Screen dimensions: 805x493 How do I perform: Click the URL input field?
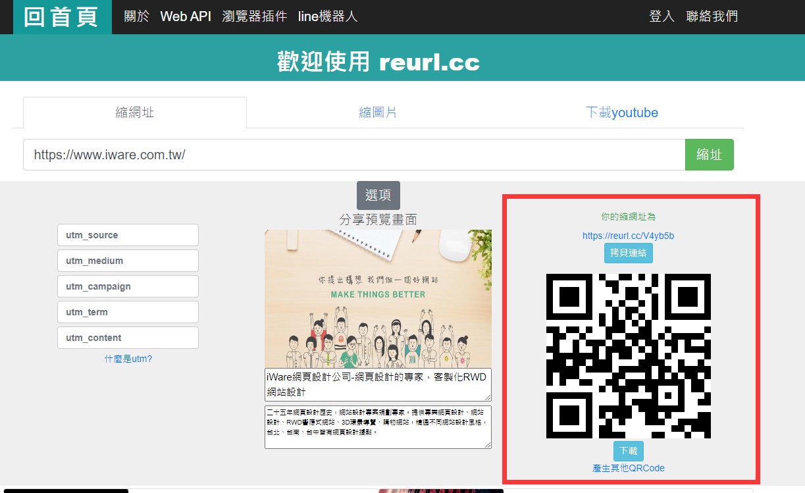click(353, 155)
